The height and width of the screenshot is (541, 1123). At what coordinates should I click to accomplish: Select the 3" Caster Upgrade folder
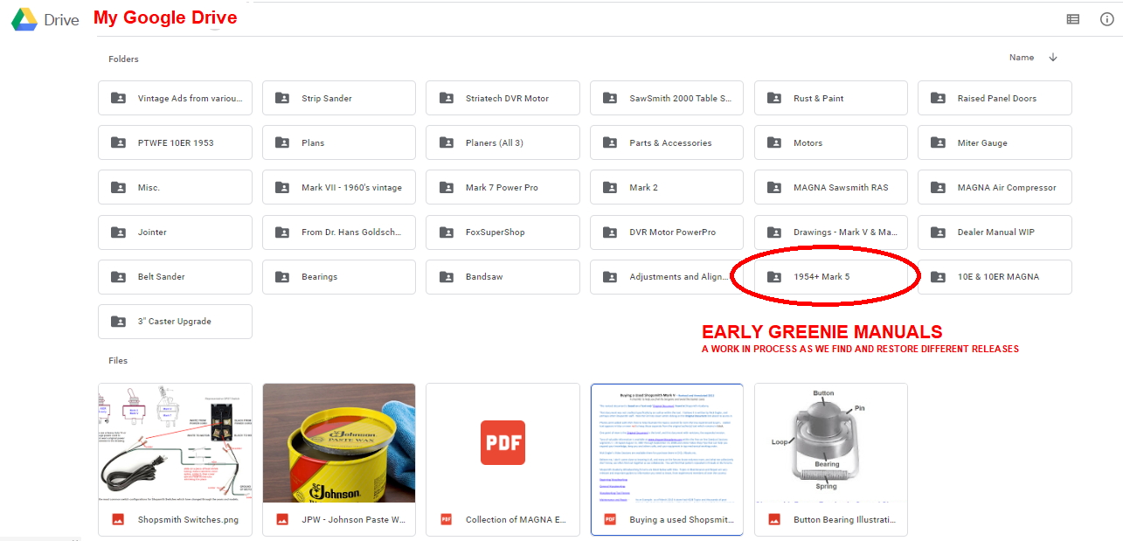[175, 321]
